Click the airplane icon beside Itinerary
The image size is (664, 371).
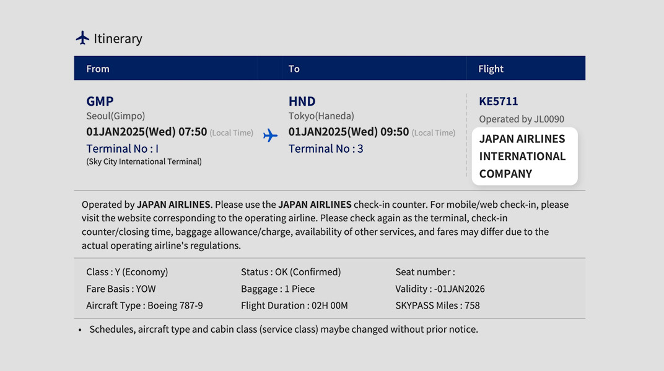82,38
